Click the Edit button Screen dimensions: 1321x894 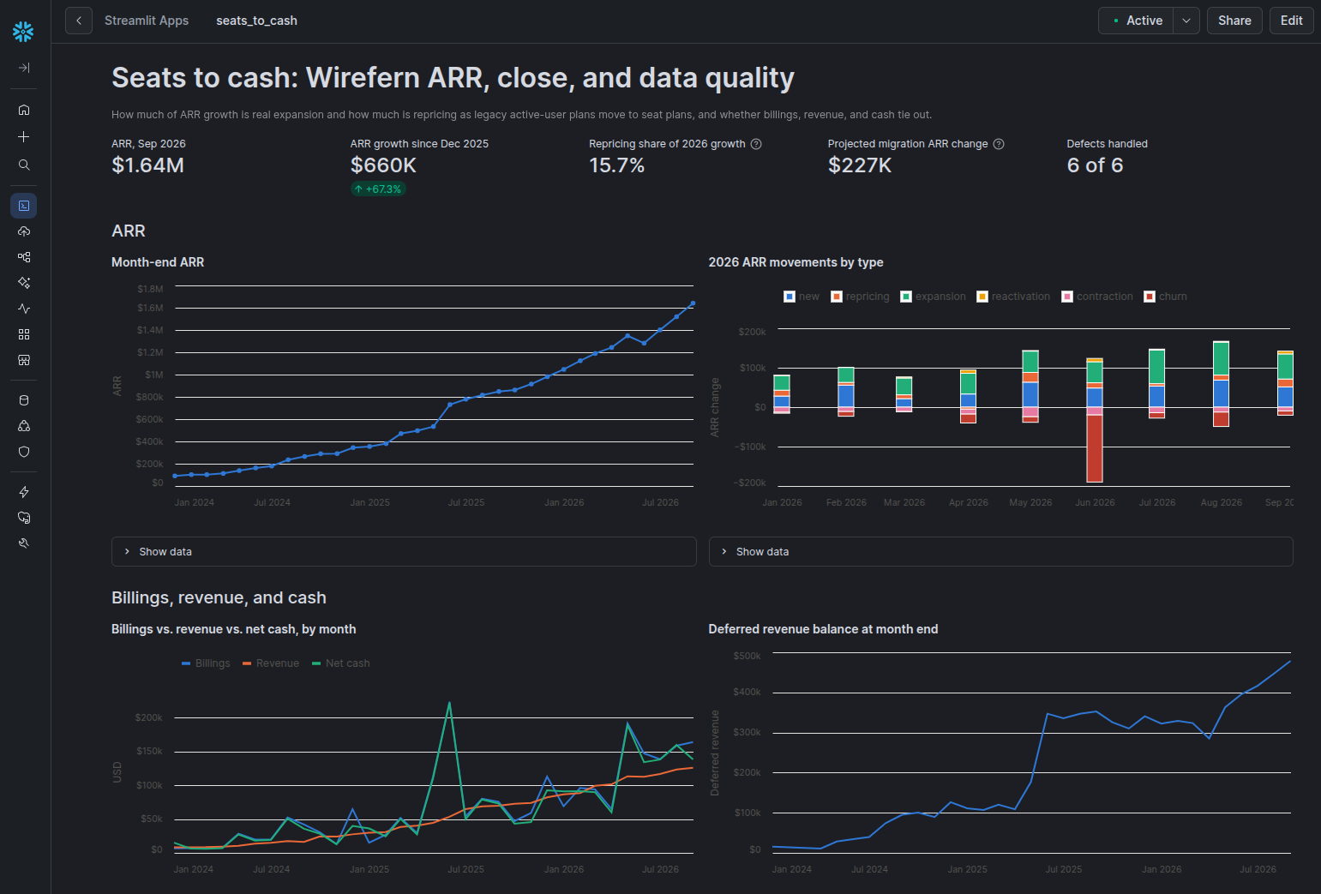point(1292,21)
